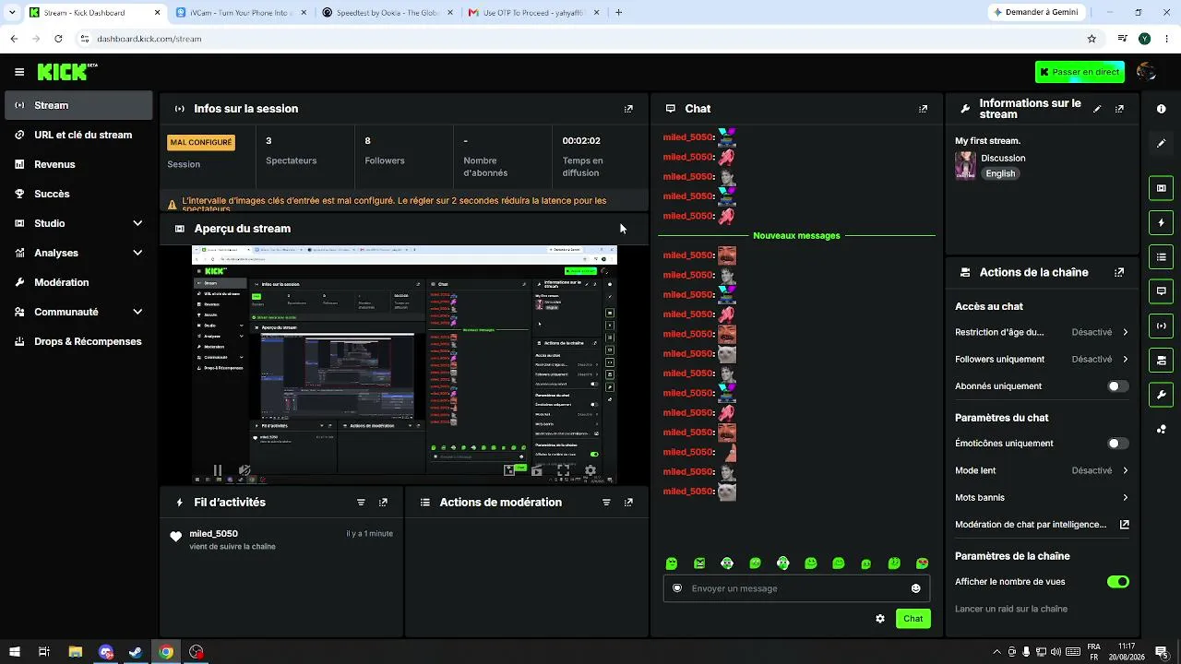Enable Abonnés uniquement switch
1181x664 pixels.
click(x=1117, y=386)
